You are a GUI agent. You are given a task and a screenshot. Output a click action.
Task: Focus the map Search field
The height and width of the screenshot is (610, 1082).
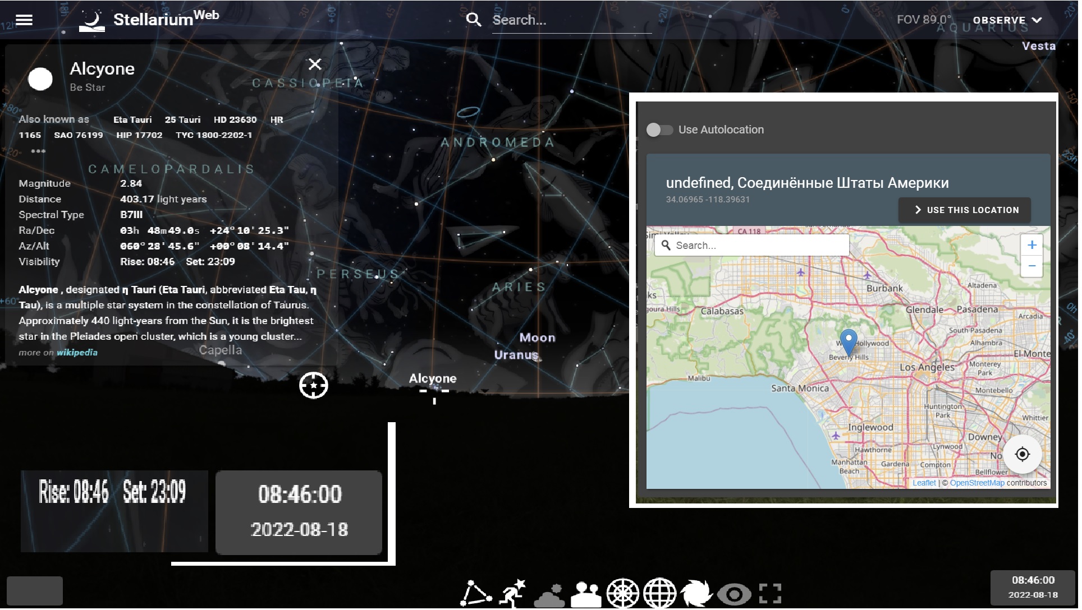coord(751,246)
